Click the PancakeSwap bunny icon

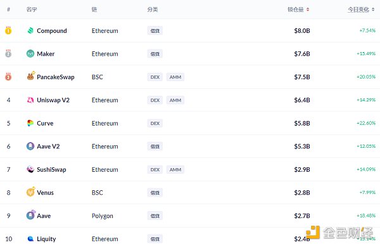[30, 77]
